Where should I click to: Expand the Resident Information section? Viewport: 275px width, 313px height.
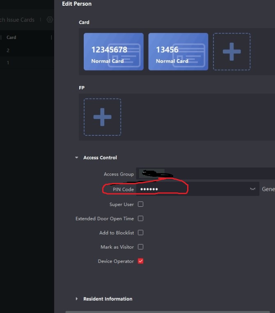[x=77, y=299]
